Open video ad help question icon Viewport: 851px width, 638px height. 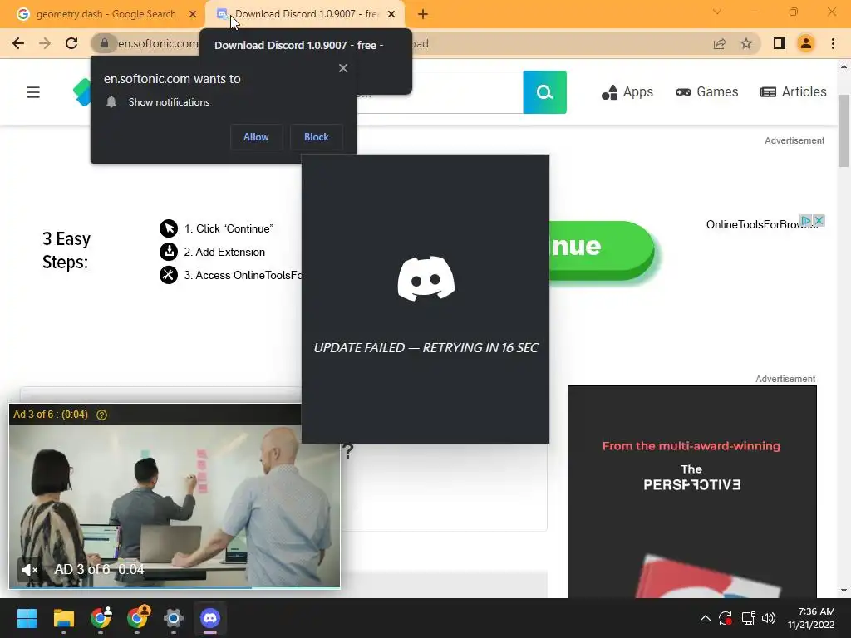(x=101, y=415)
